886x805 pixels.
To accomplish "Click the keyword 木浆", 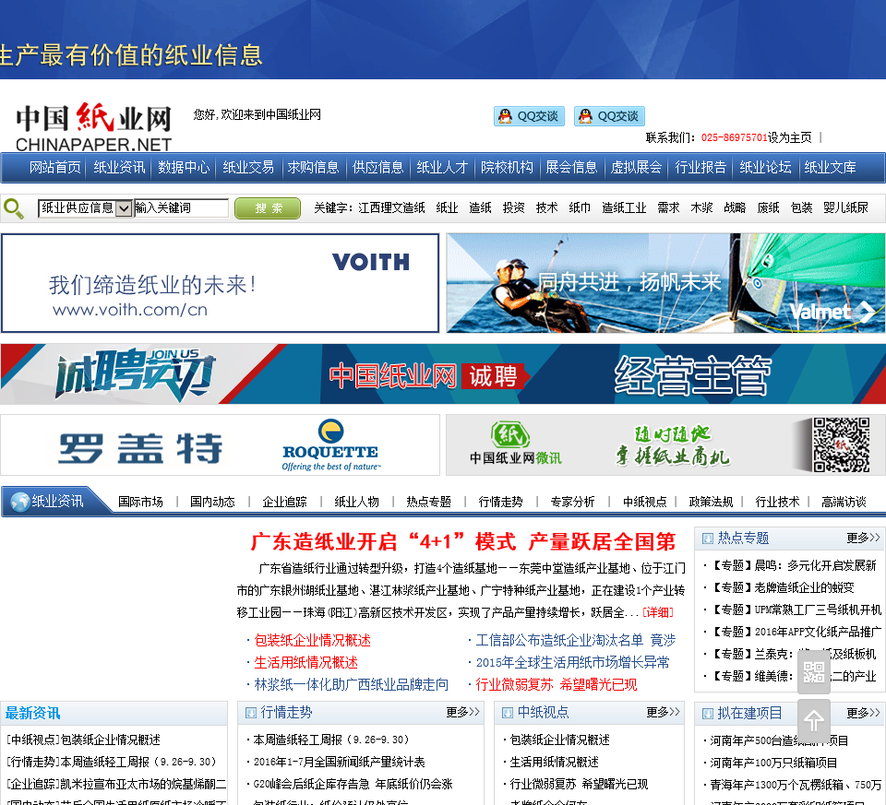I will [701, 208].
